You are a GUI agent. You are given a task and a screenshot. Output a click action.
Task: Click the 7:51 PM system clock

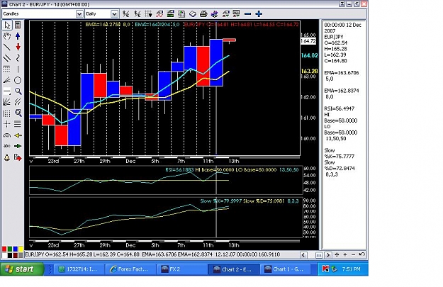pyautogui.click(x=351, y=269)
